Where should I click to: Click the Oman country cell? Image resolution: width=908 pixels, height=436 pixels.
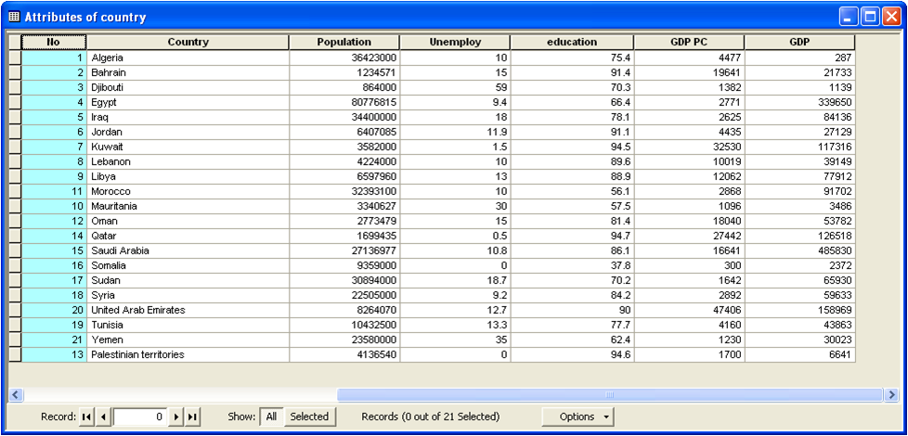pyautogui.click(x=188, y=222)
